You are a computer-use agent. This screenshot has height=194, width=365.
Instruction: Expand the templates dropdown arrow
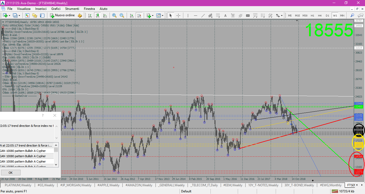tap(162, 15)
